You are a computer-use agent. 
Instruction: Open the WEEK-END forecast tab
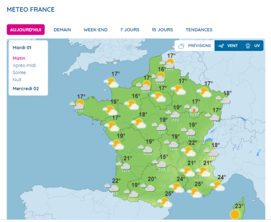point(95,30)
